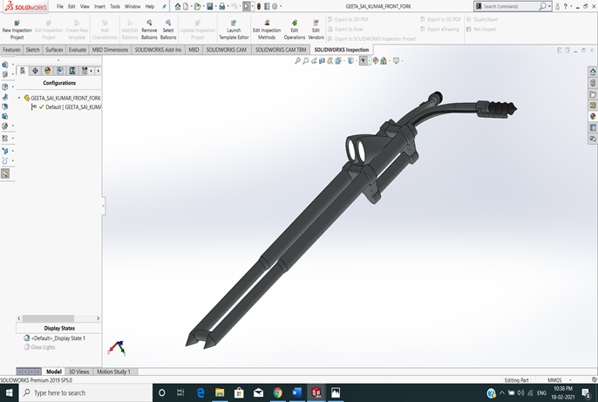Save the part with the floppy disk icon
The width and height of the screenshot is (598, 402).
[210, 6]
